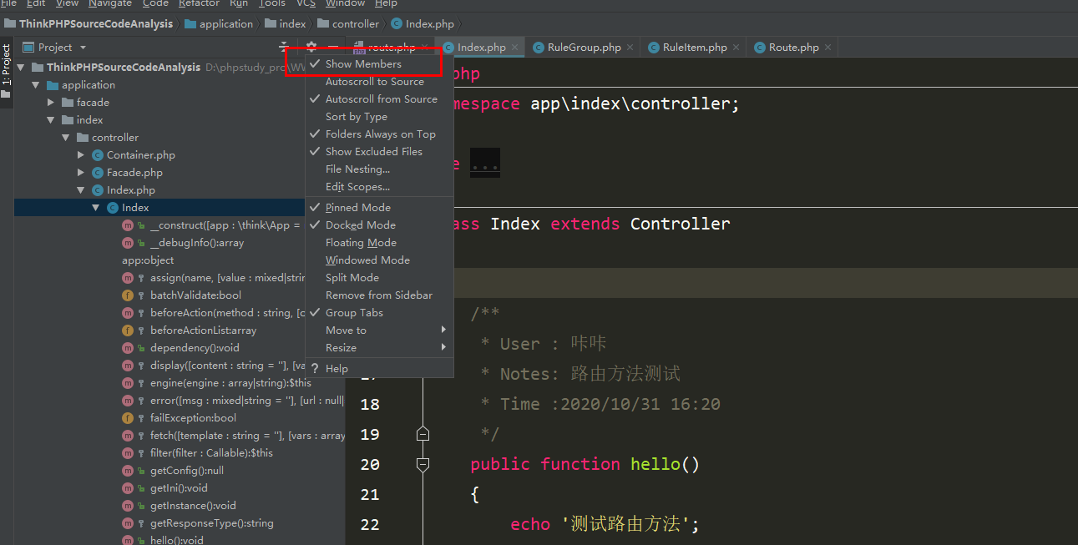Switch to the RuleGroup.php tab
Image resolution: width=1078 pixels, height=545 pixels.
(x=583, y=48)
